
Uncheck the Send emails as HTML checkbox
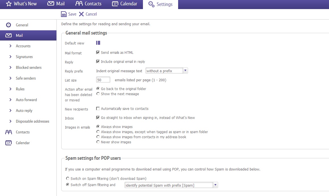(98, 52)
